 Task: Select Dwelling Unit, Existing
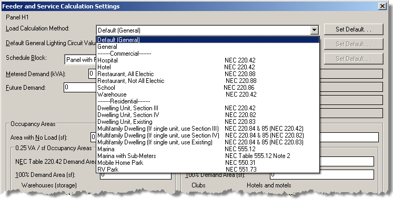pos(208,122)
